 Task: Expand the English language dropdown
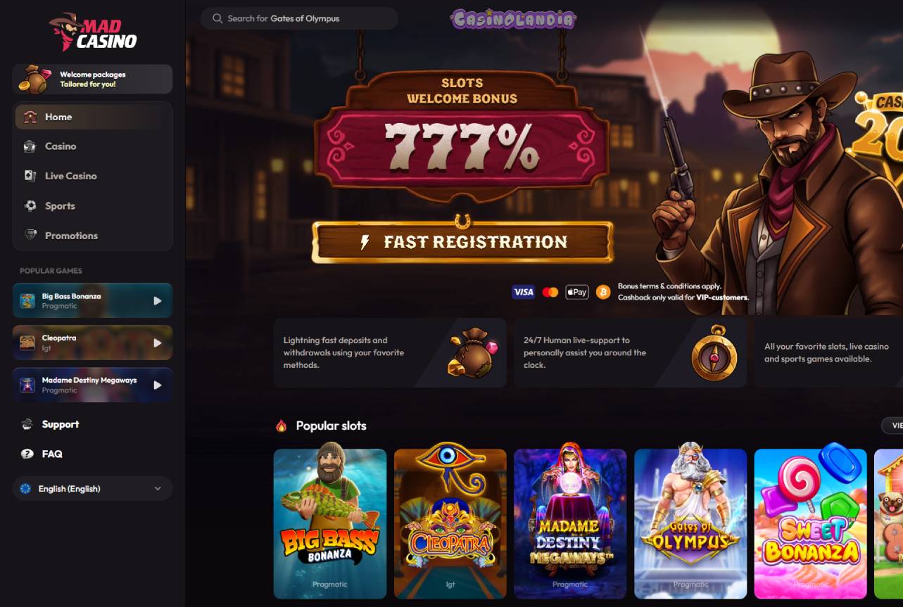92,488
